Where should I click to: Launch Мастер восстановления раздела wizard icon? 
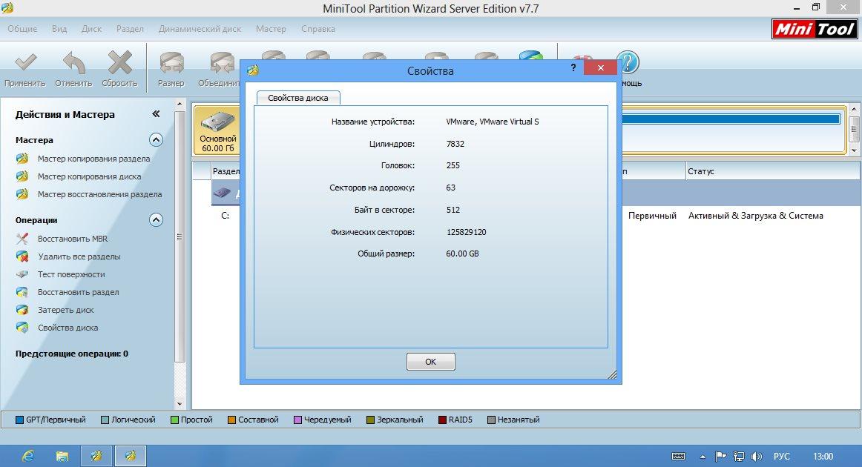22,194
